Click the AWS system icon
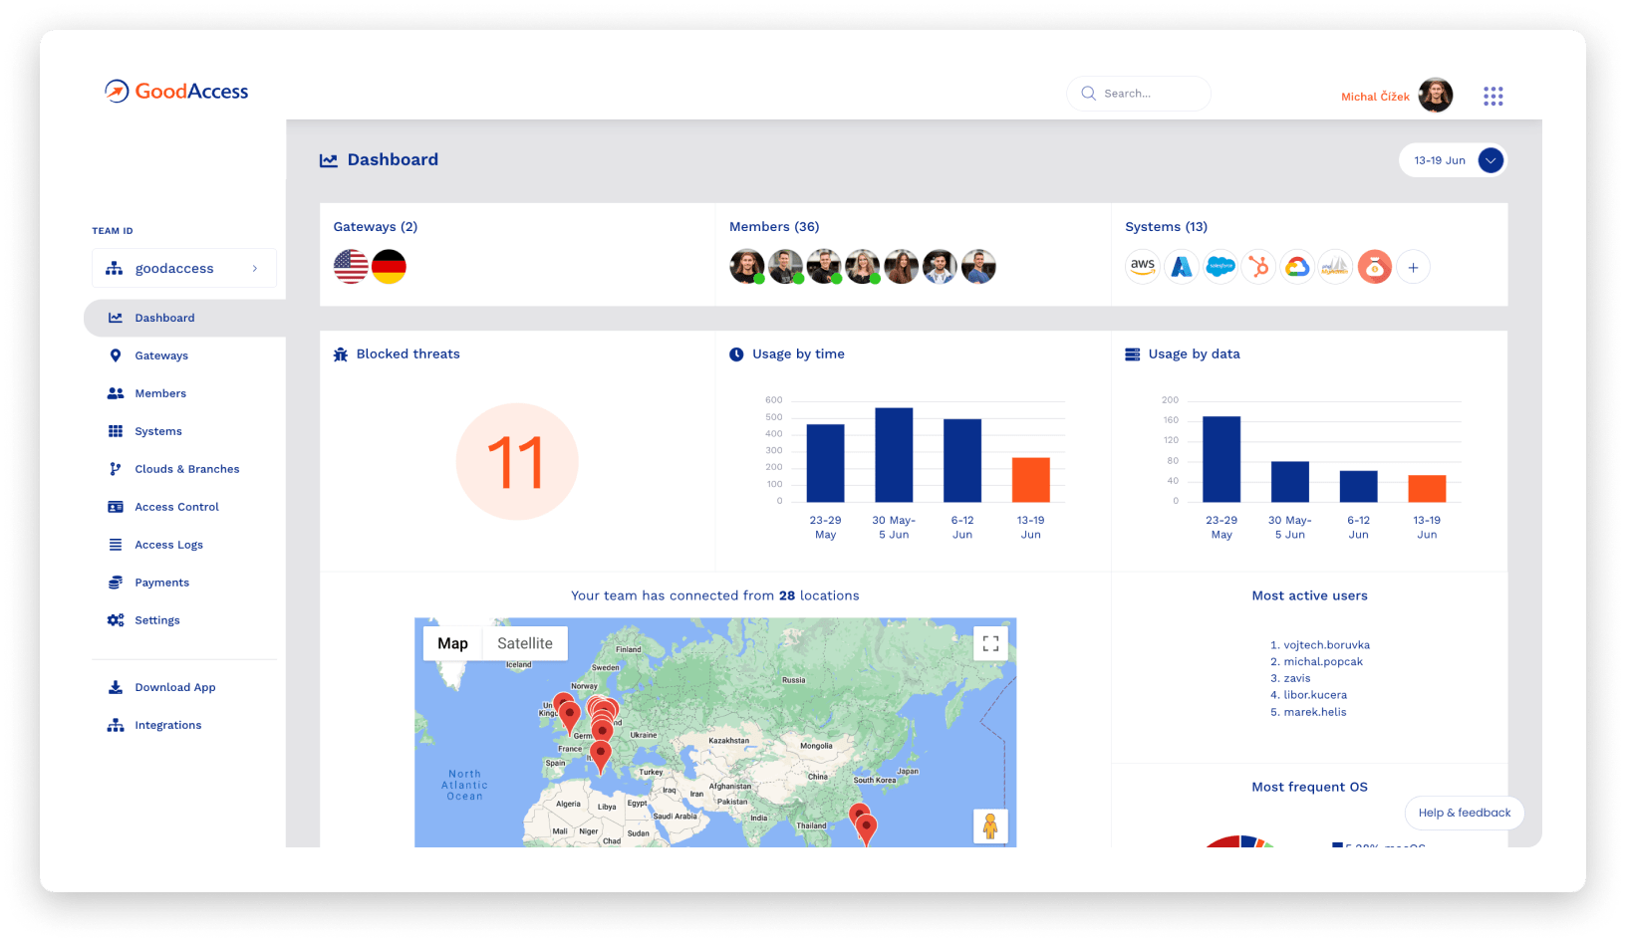The width and height of the screenshot is (1626, 942). point(1143,267)
